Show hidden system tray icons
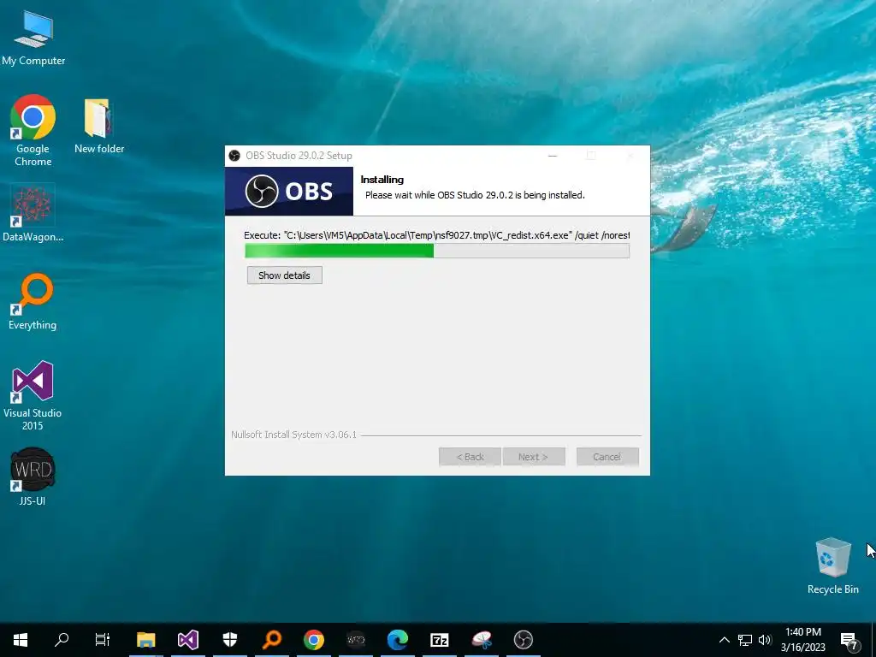Image resolution: width=876 pixels, height=657 pixels. [x=724, y=640]
